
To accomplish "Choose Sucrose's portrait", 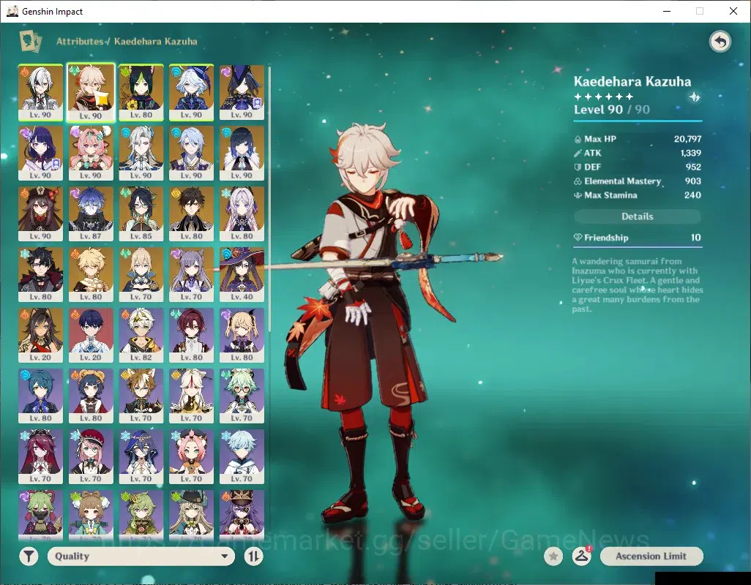I will pos(242,396).
